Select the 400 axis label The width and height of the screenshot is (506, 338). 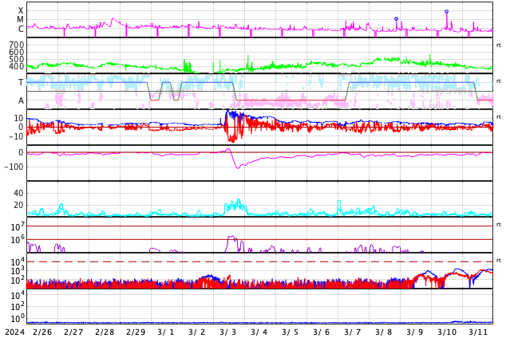coord(17,67)
